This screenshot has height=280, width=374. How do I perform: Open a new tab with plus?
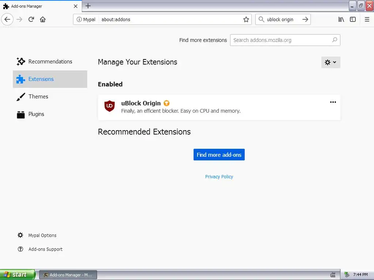point(88,6)
